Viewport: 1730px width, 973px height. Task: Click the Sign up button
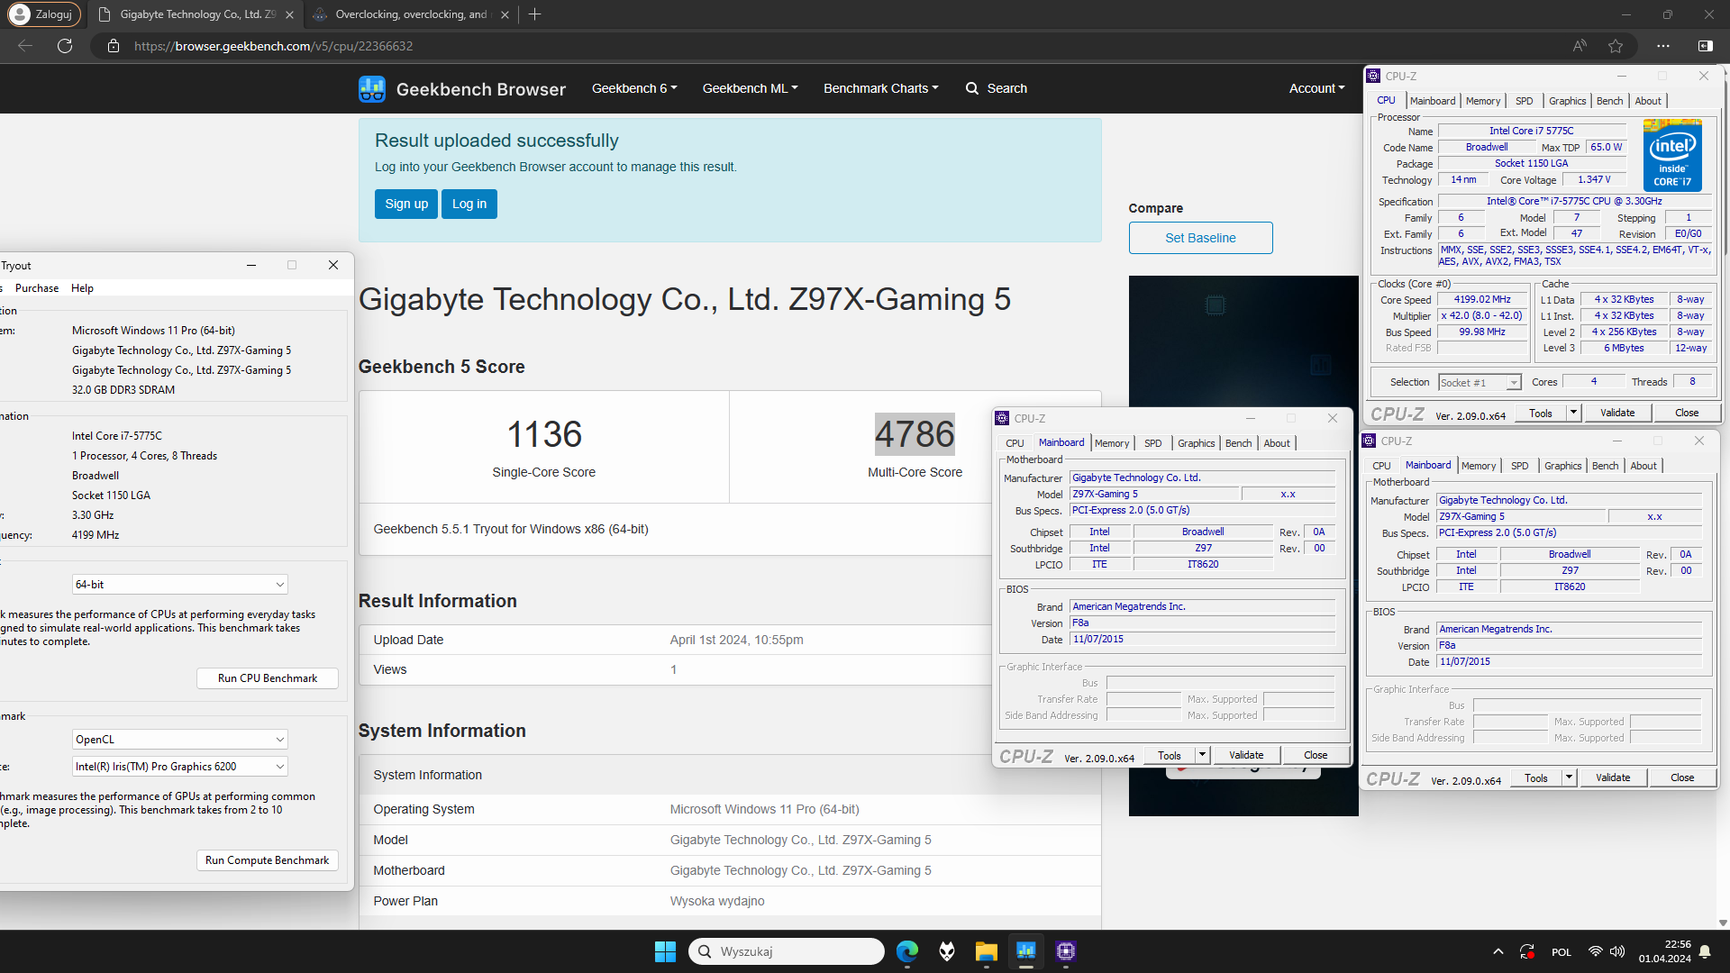coord(406,204)
